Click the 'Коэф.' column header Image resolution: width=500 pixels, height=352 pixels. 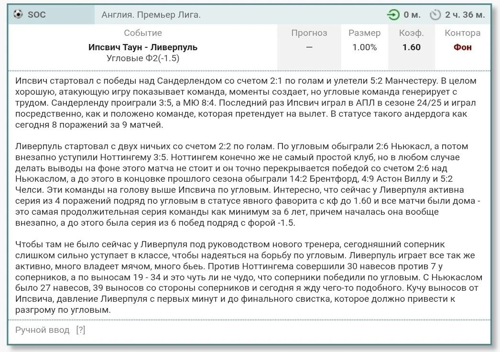[412, 33]
